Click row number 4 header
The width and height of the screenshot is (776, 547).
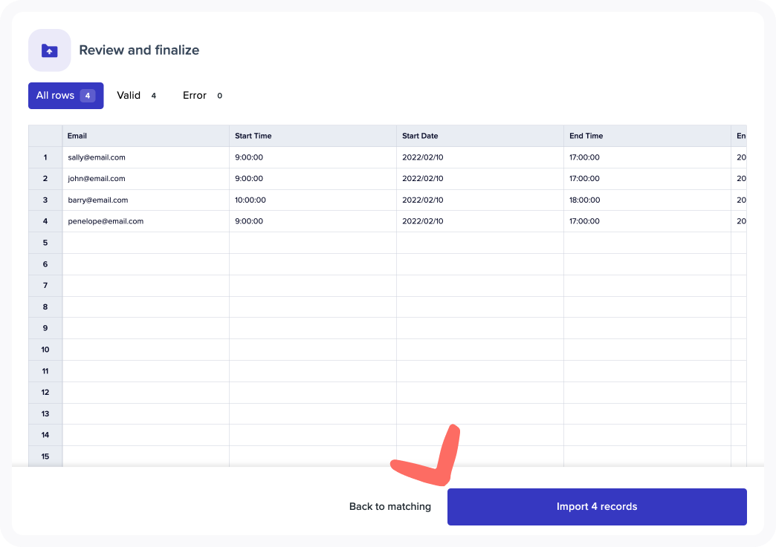(x=45, y=221)
